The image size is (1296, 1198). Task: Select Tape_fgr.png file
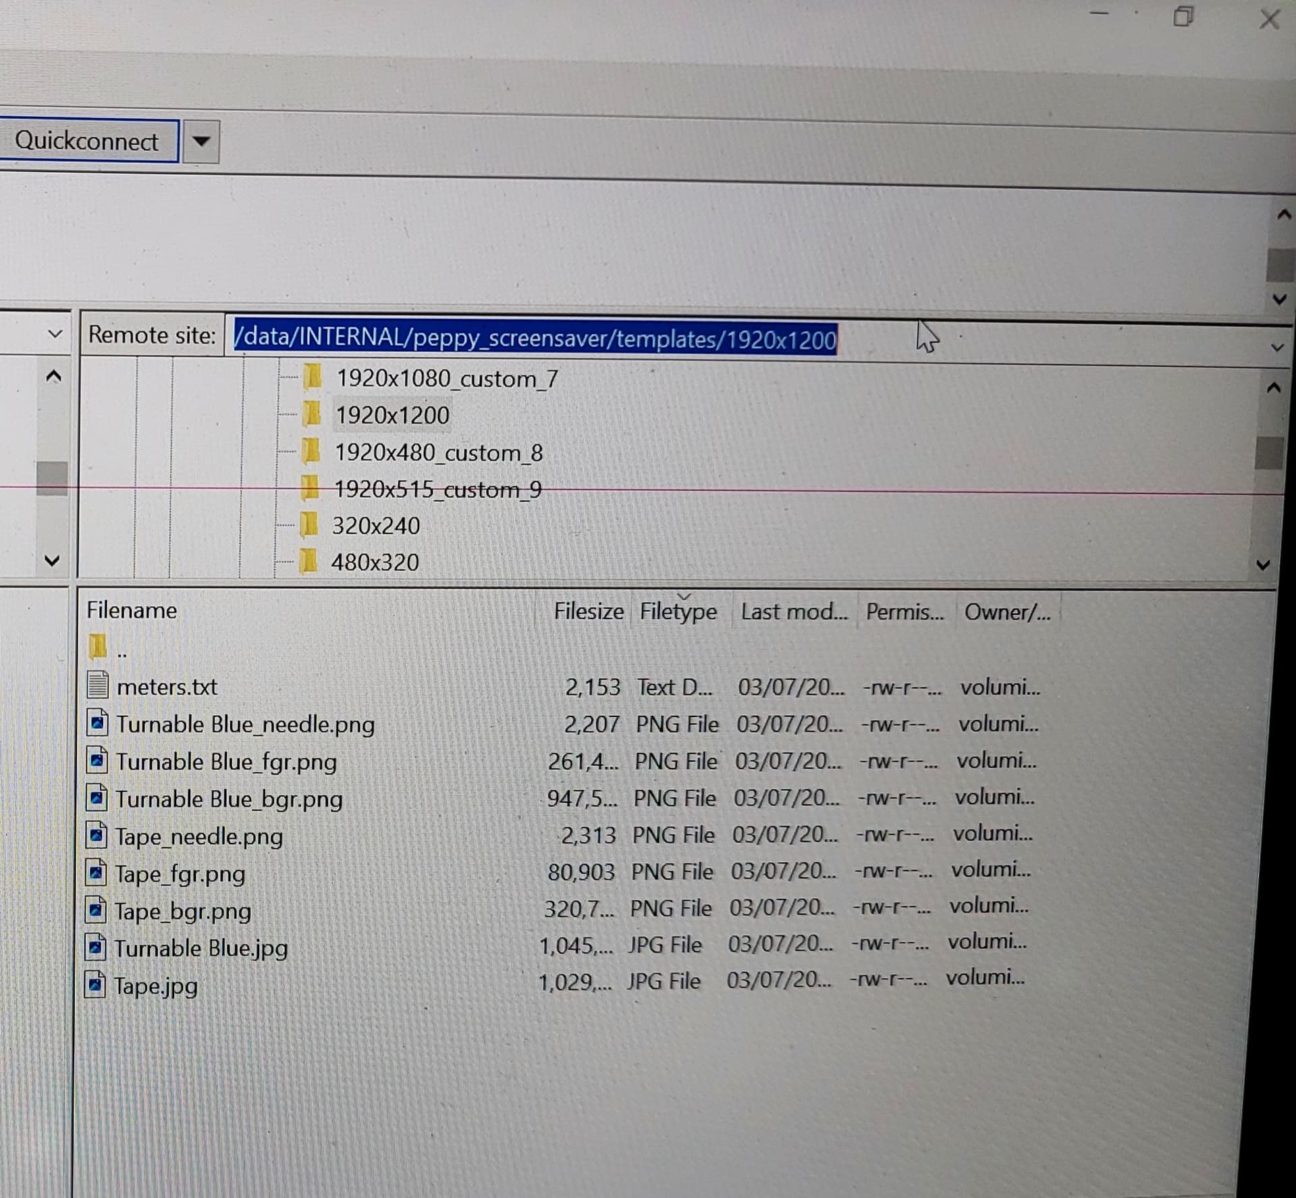[x=180, y=874]
